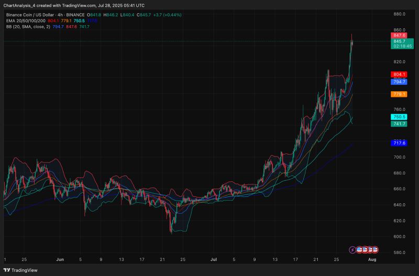Open the purple lightning event marker

click(352, 250)
